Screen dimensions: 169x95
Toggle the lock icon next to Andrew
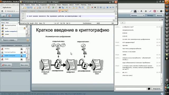coord(22,49)
